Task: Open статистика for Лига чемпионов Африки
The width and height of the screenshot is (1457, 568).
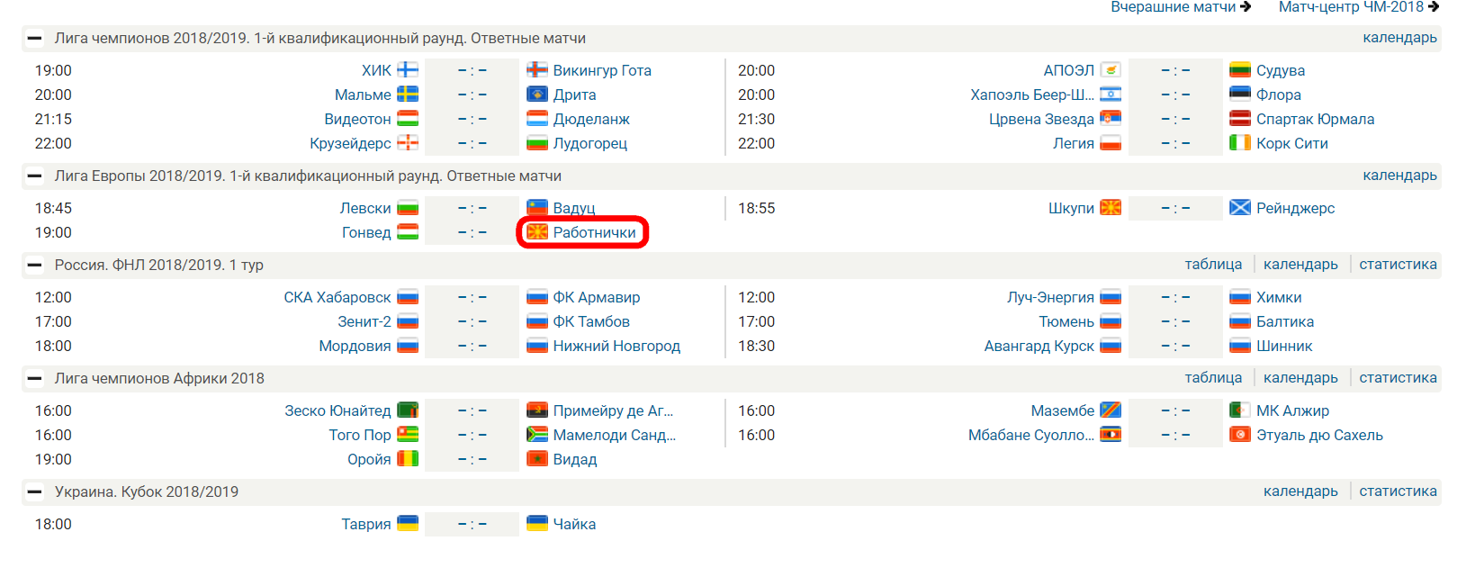Action: [x=1398, y=378]
